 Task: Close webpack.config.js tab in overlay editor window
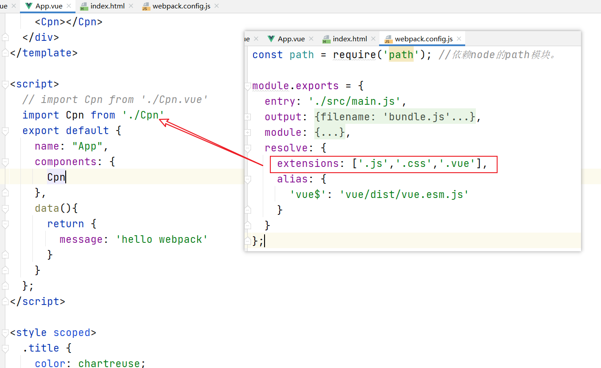click(x=459, y=39)
